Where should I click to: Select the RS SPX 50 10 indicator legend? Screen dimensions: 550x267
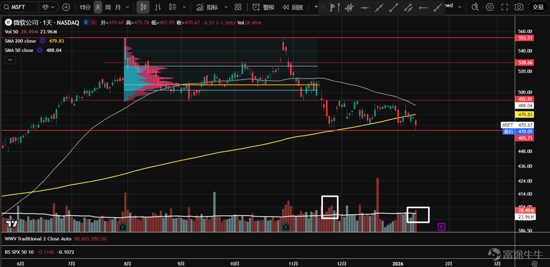pos(19,252)
